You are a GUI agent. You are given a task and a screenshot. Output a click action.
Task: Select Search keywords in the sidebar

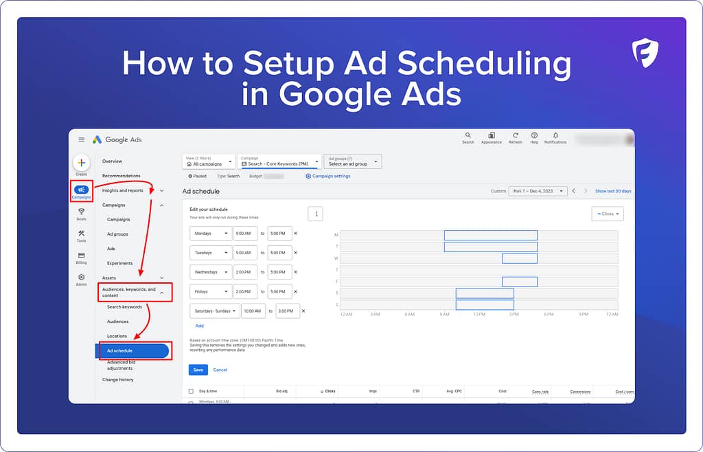pos(124,306)
